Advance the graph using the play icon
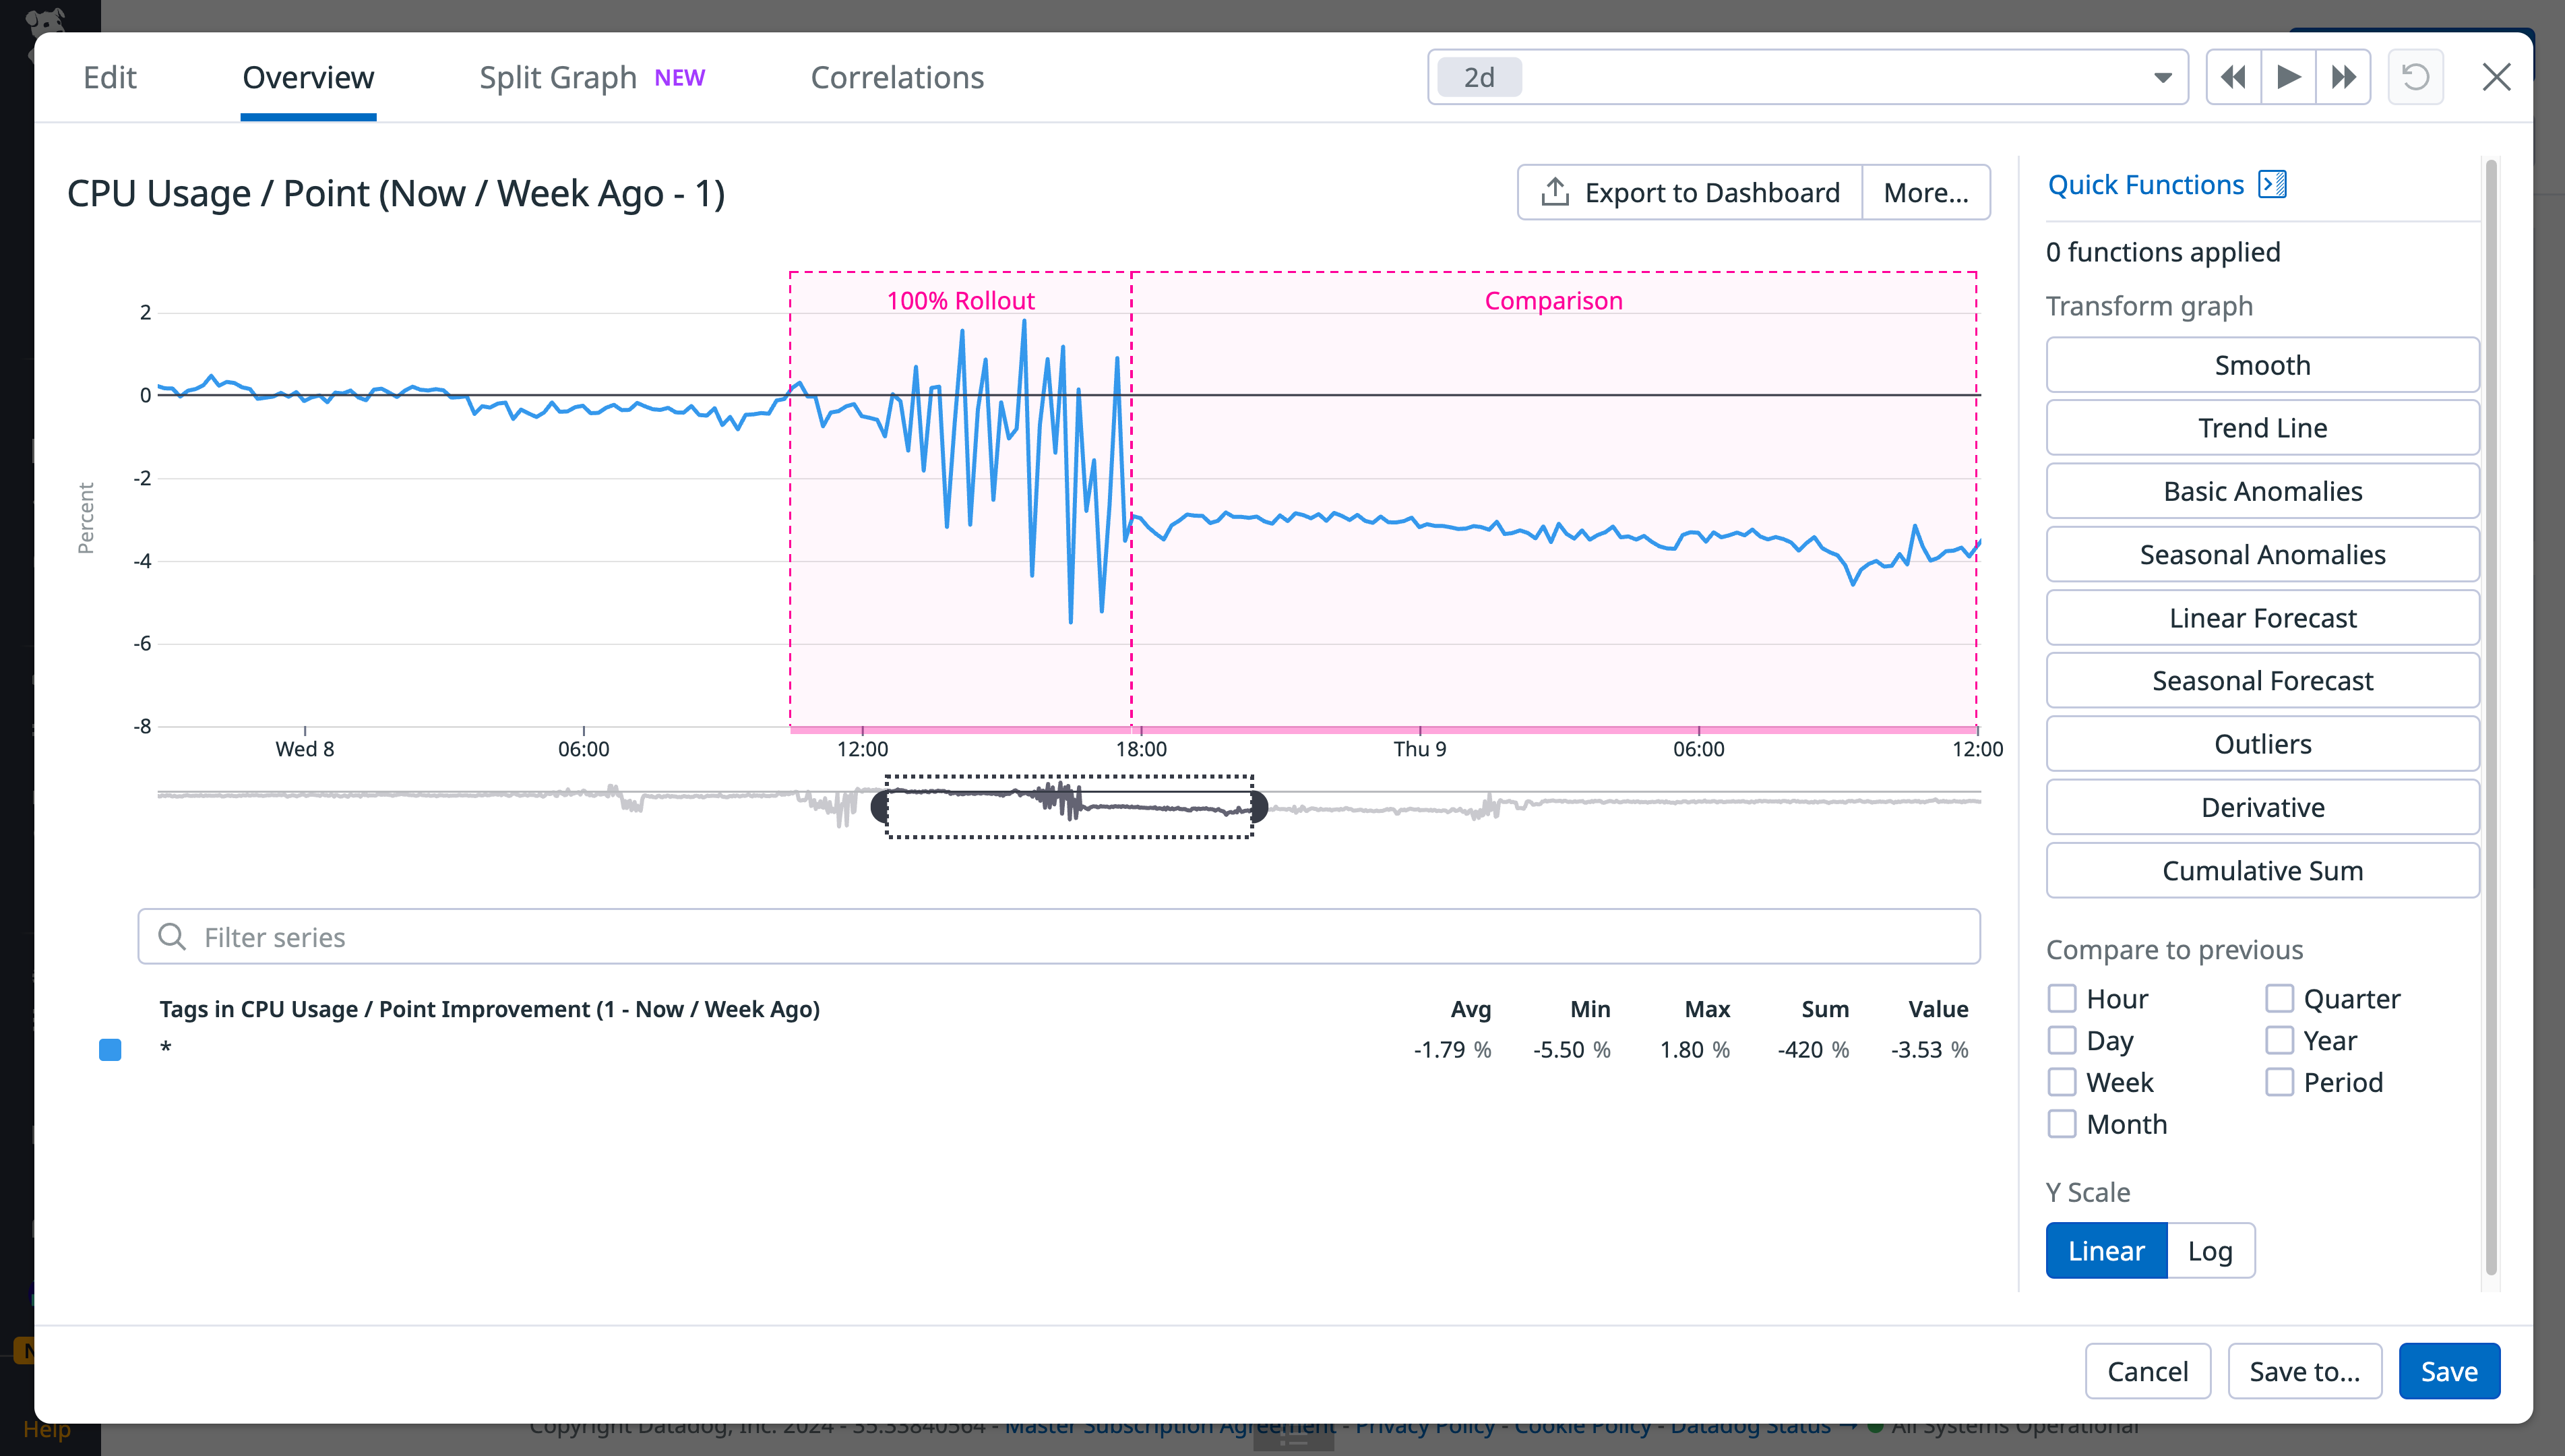The width and height of the screenshot is (2565, 1456). coord(2288,76)
